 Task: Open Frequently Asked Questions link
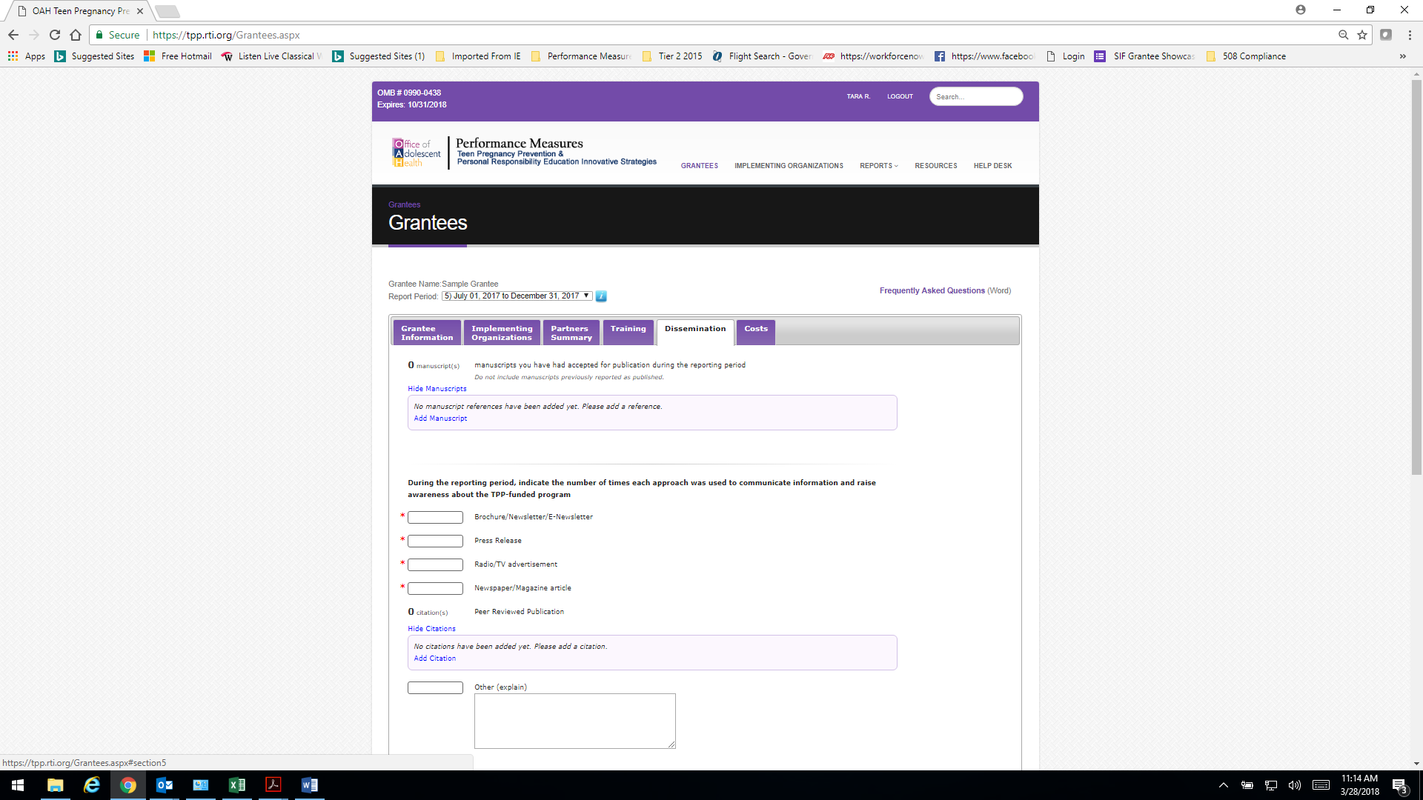[x=932, y=290]
